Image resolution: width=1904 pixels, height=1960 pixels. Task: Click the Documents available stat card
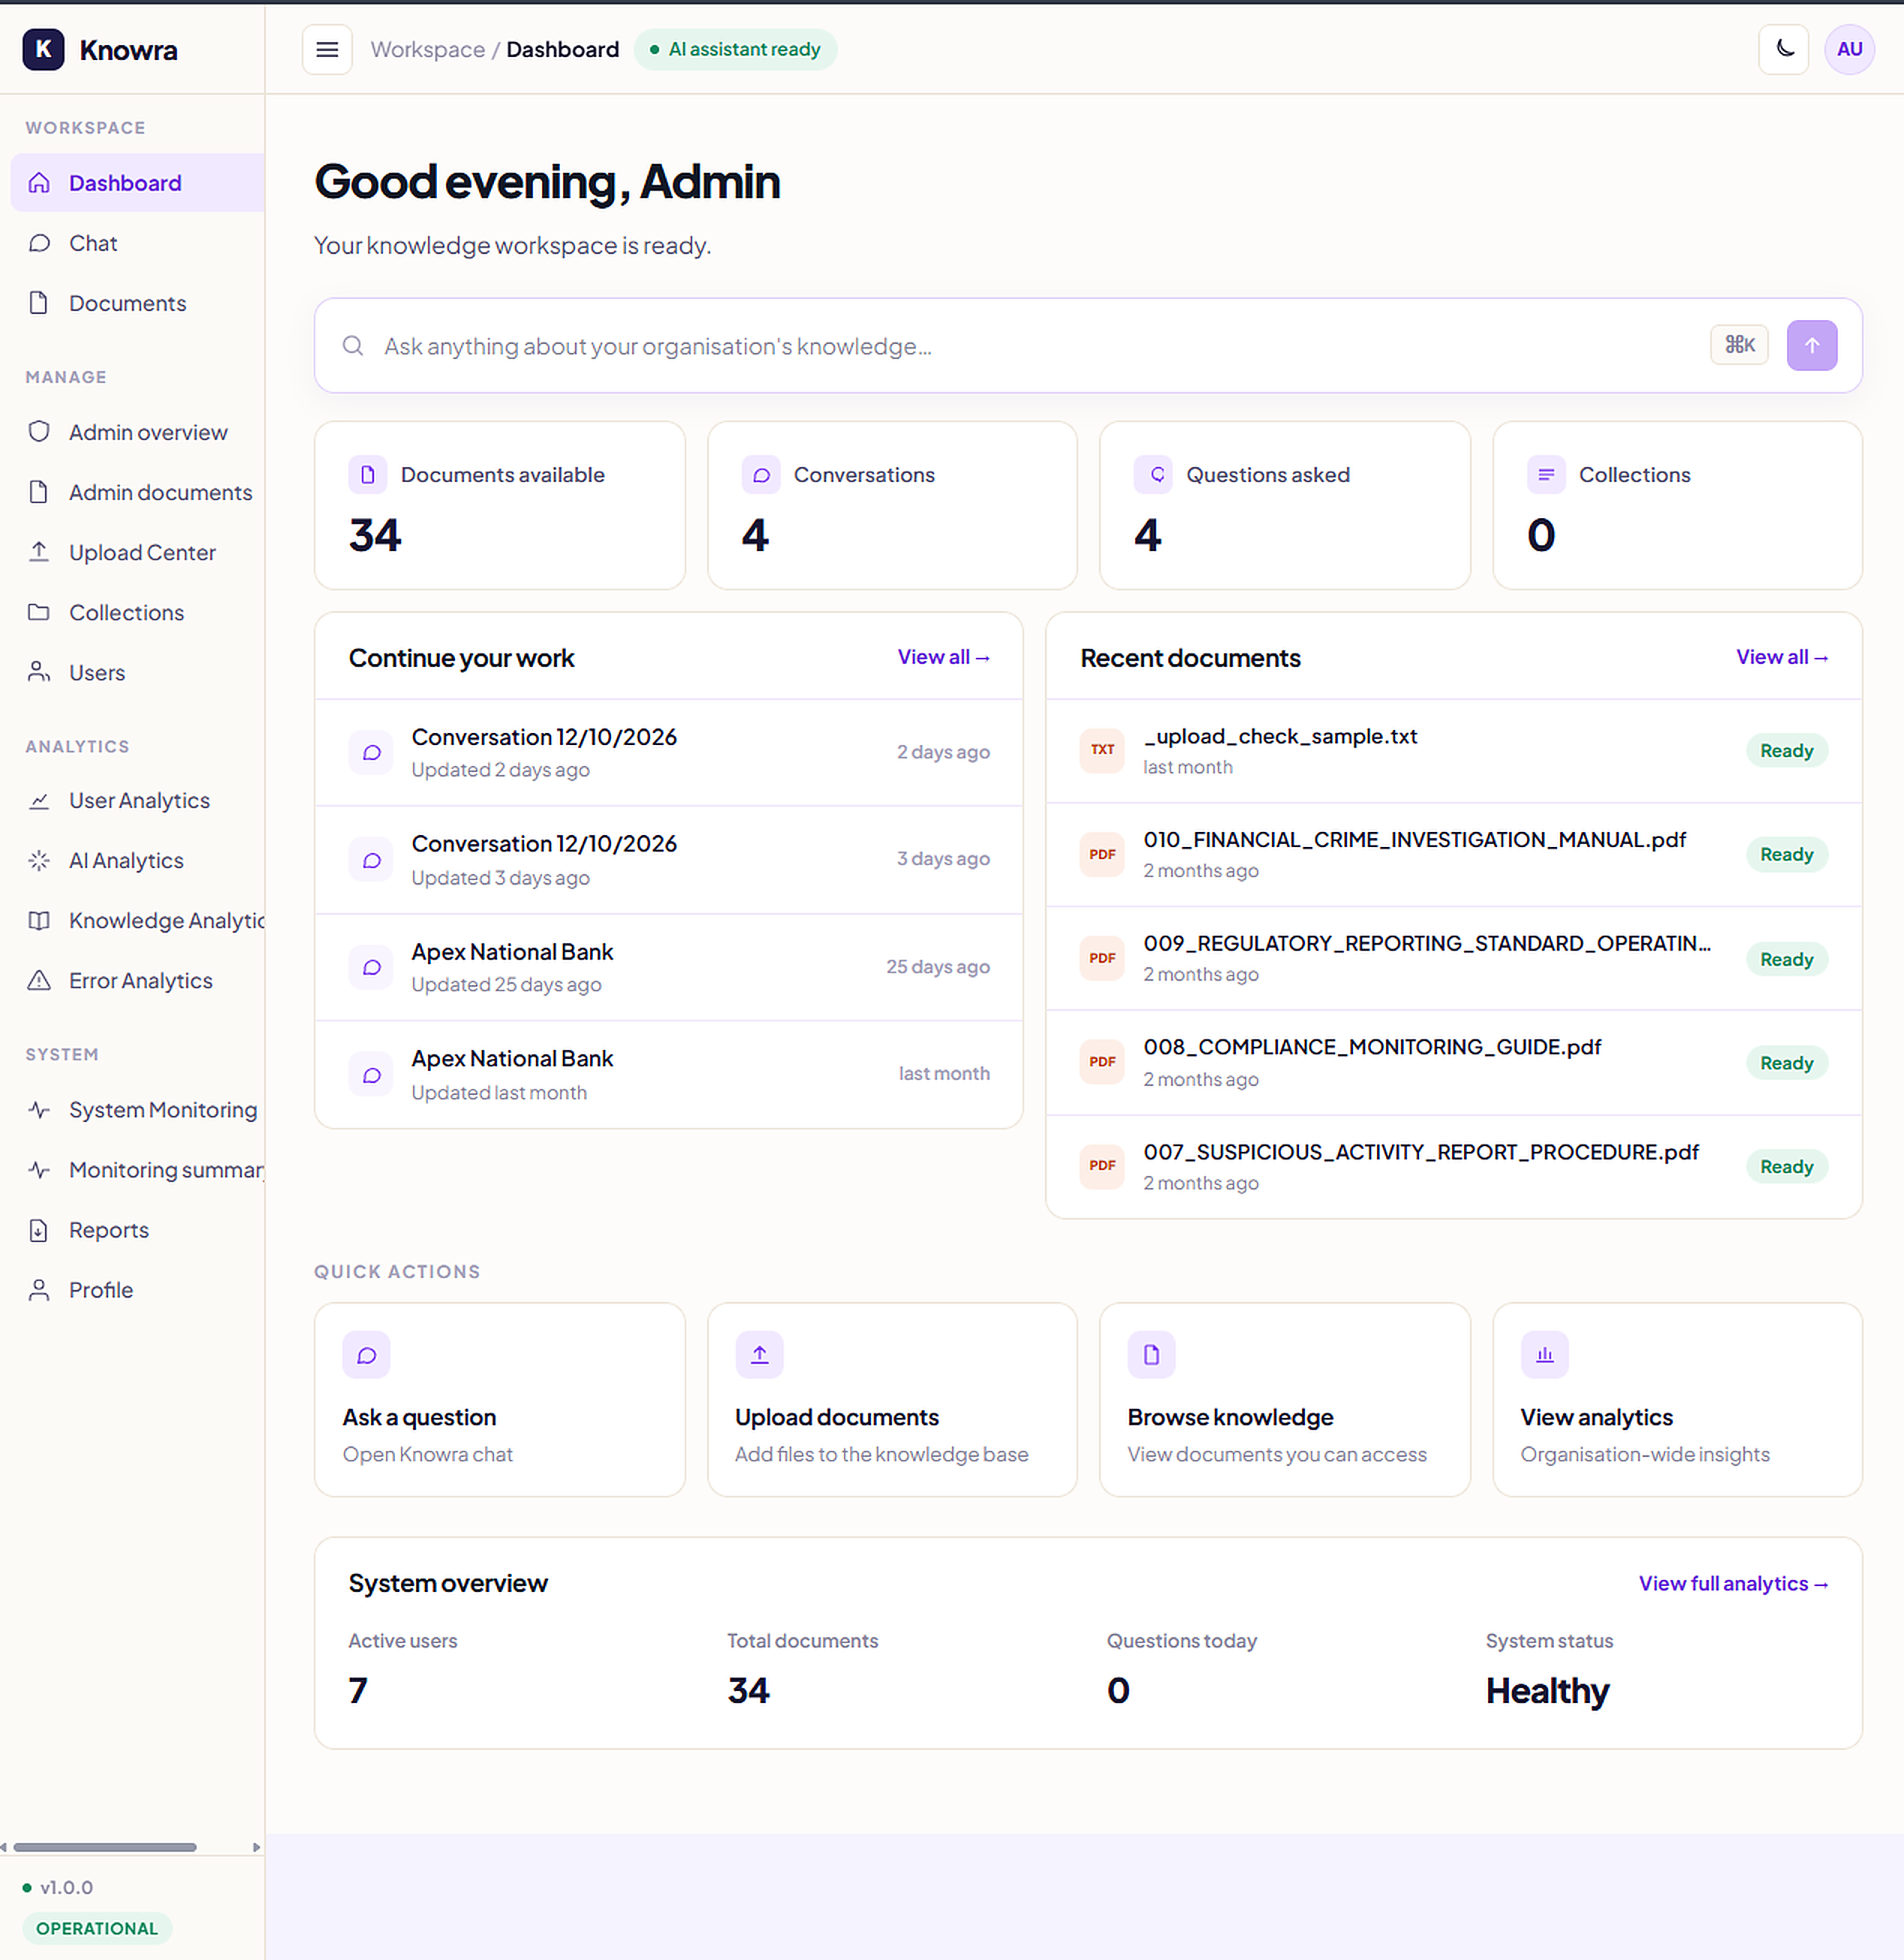[499, 505]
